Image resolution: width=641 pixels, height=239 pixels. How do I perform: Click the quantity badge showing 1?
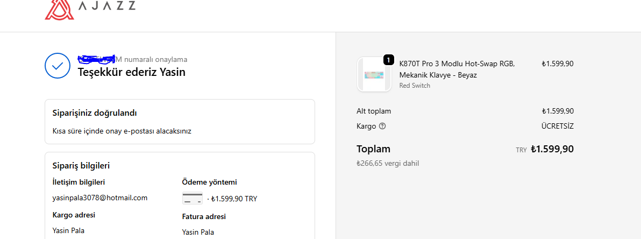(389, 60)
